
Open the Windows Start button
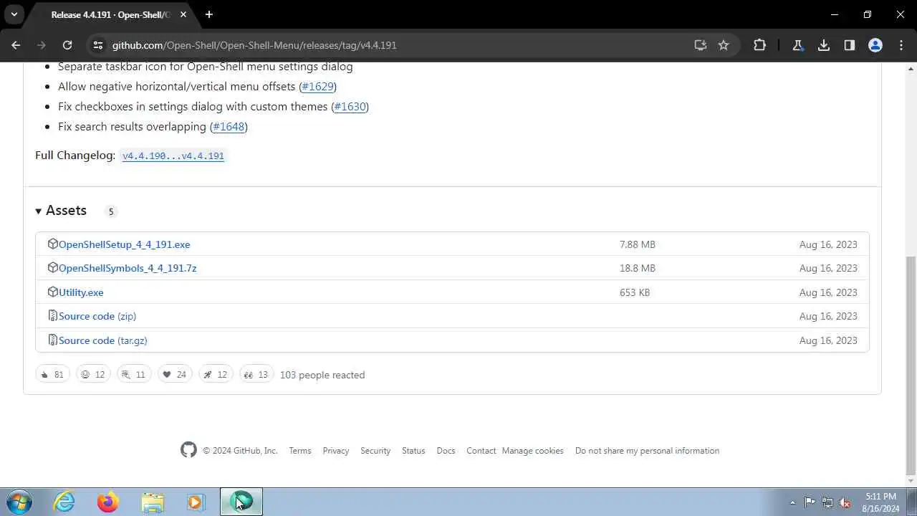[x=19, y=502]
